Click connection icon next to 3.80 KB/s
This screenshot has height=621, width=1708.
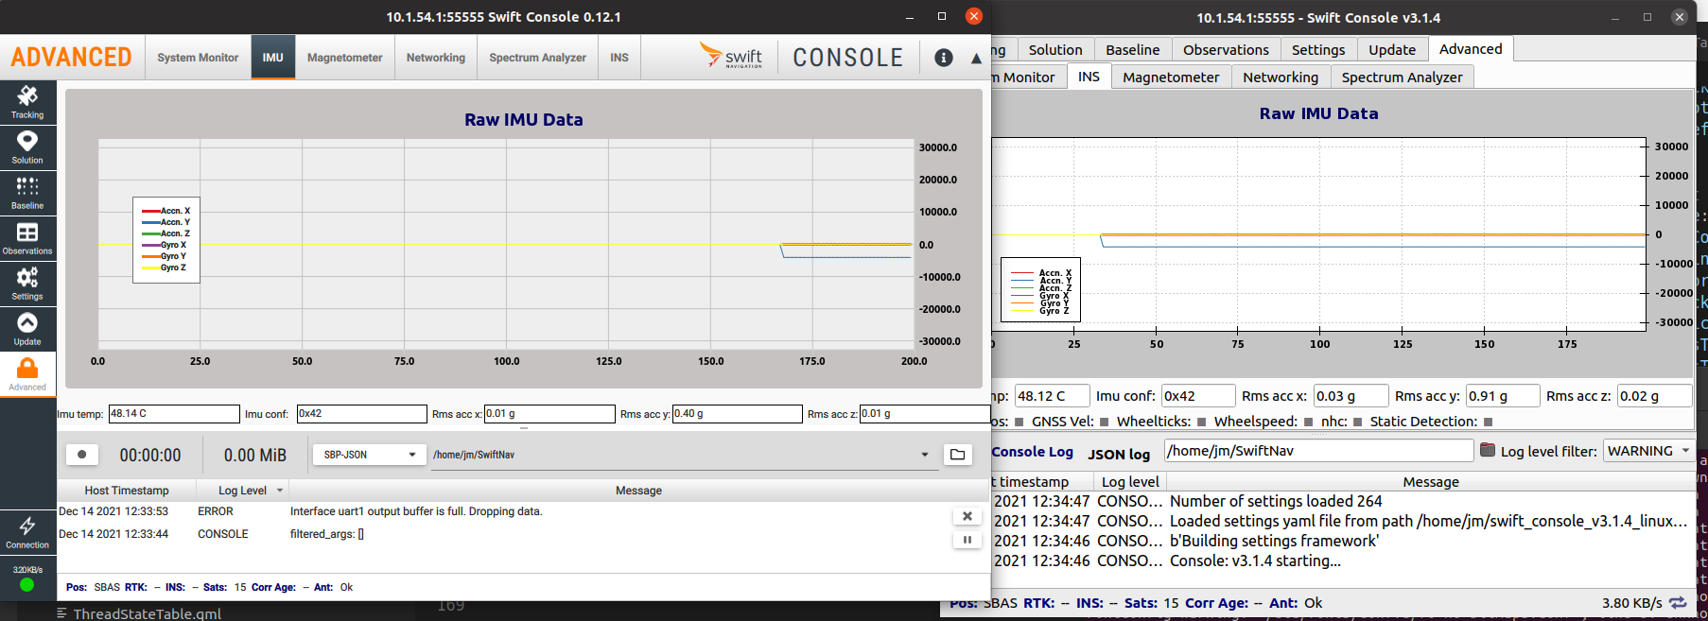coord(1678,603)
